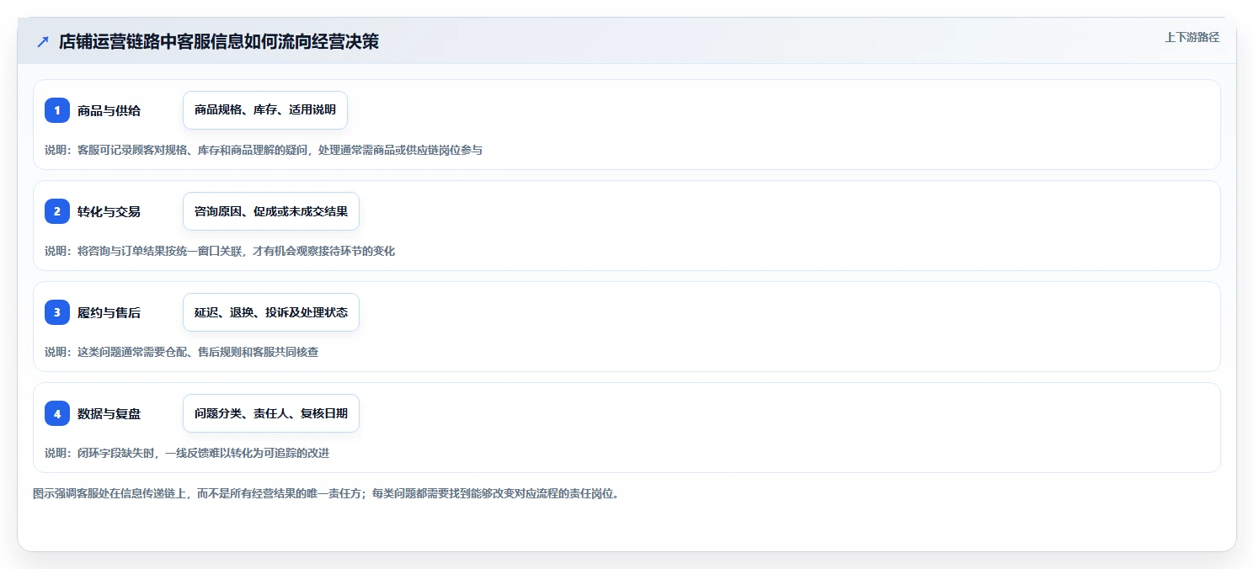Click the arrow icon beside the title
This screenshot has height=569, width=1254.
click(x=43, y=42)
